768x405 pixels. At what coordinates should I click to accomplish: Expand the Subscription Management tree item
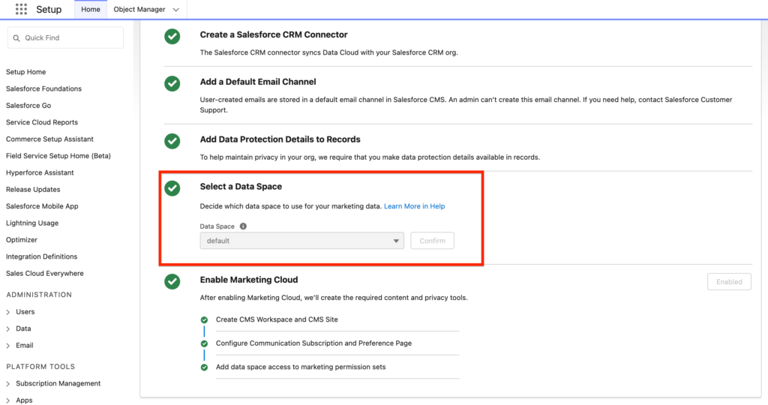tap(8, 384)
